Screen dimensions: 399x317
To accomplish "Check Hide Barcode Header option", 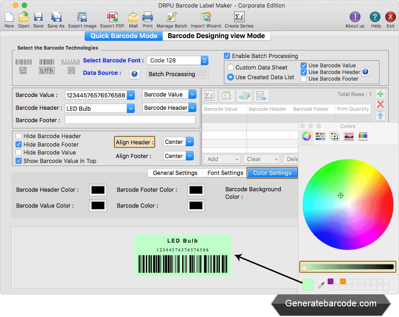I will [x=19, y=136].
